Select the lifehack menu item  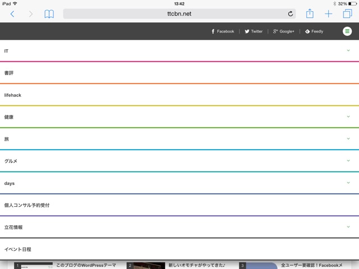pos(13,95)
